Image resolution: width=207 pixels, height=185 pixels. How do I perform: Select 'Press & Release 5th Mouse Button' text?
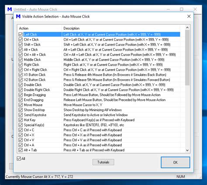click(117, 80)
